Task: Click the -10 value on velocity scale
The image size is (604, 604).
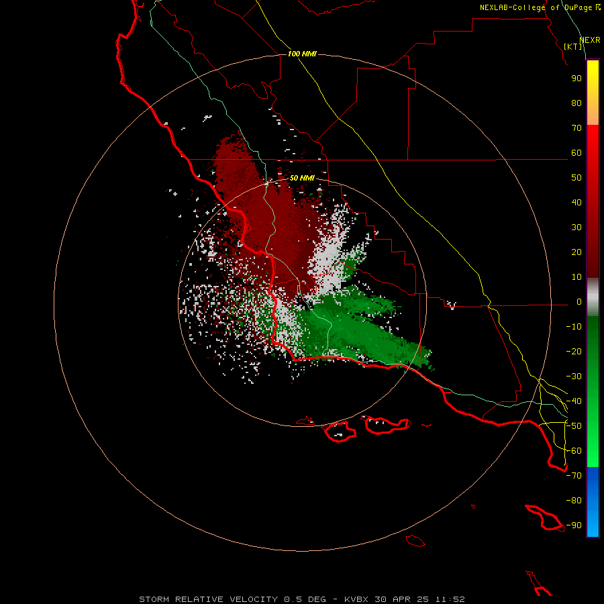Action: click(x=574, y=327)
